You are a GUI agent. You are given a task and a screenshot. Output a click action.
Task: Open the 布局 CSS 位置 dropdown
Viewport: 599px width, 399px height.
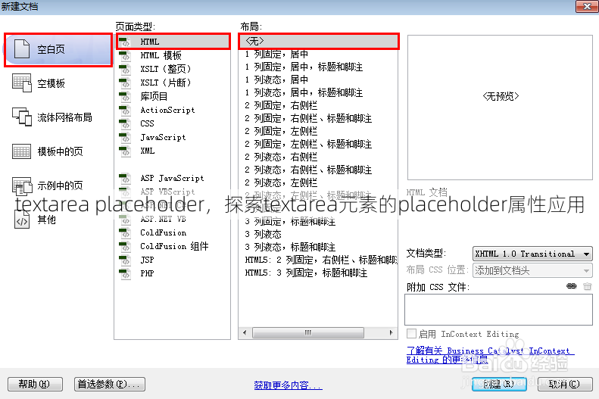tap(532, 270)
